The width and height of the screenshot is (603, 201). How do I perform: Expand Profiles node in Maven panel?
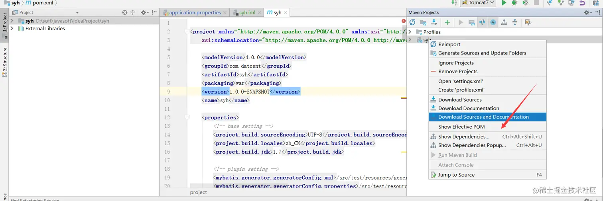pos(410,32)
